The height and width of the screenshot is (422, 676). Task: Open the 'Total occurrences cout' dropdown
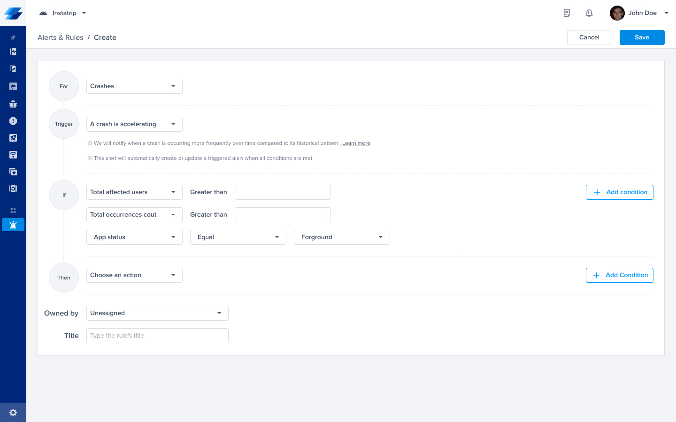[x=134, y=215]
